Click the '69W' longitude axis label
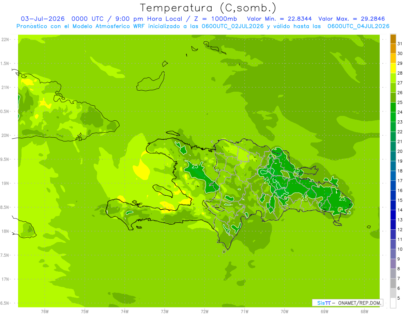The height and width of the screenshot is (316, 409). pyautogui.click(x=324, y=312)
